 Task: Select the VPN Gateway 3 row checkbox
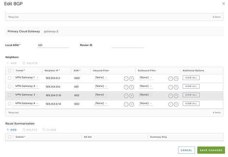coord(9,95)
